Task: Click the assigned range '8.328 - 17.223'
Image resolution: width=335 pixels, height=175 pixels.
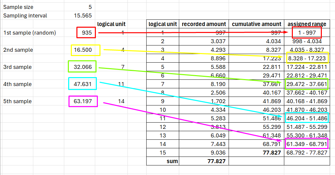Action: pyautogui.click(x=307, y=58)
